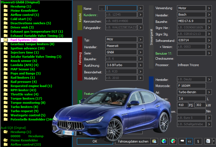The image size is (216, 147).
Task: Open the Modelljahr dropdown arrow
Action: pyautogui.click(x=140, y=78)
